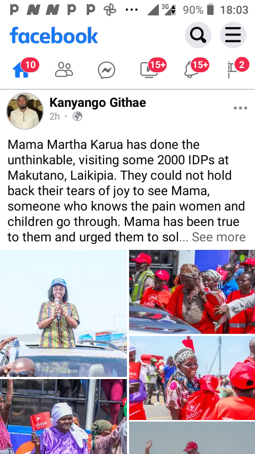Viewport: 255px width, 454px height.
Task: Tap the 2h post timestamp
Action: pyautogui.click(x=55, y=116)
